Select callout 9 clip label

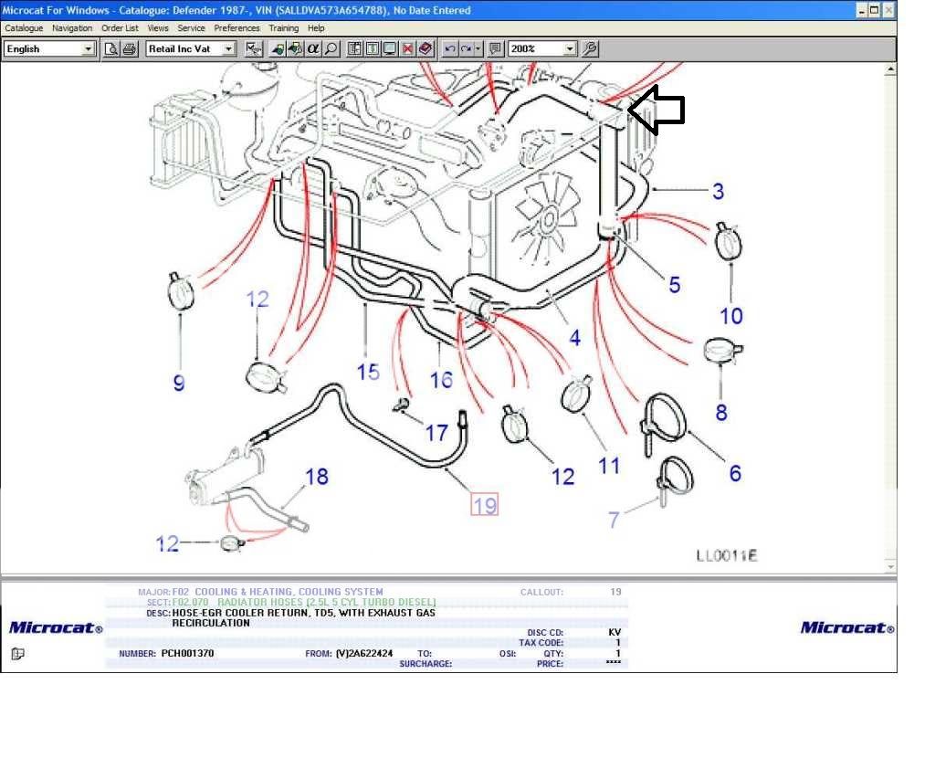click(x=179, y=383)
